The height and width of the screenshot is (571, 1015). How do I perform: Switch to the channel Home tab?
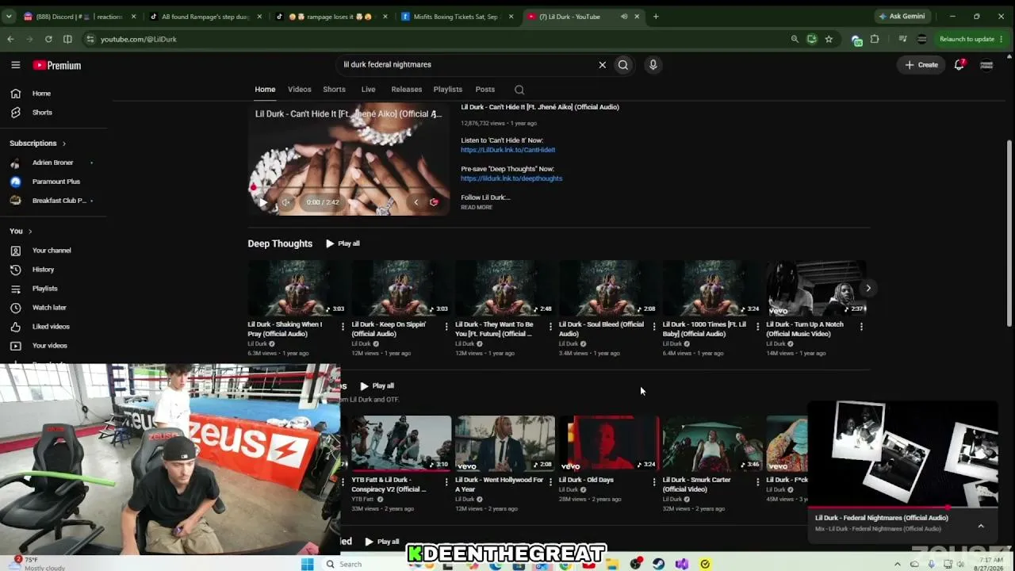tap(265, 90)
